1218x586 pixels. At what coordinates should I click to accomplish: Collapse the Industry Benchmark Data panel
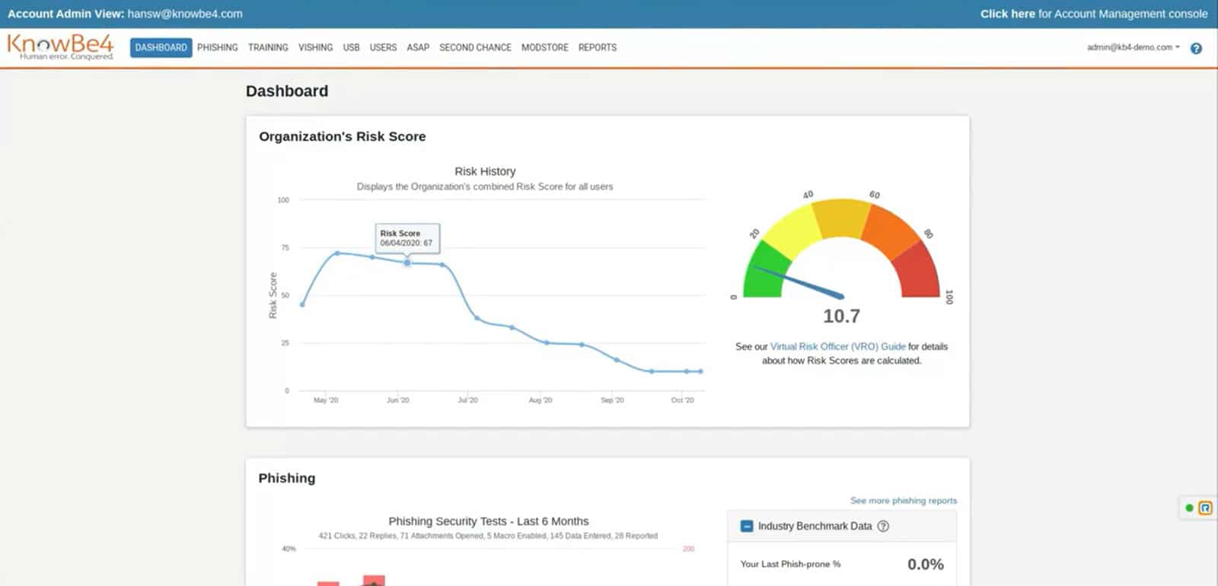coord(747,526)
